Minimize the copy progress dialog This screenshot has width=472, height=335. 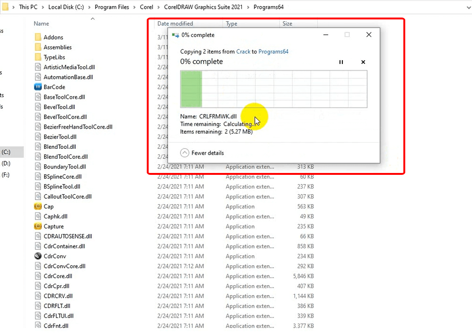coord(326,35)
